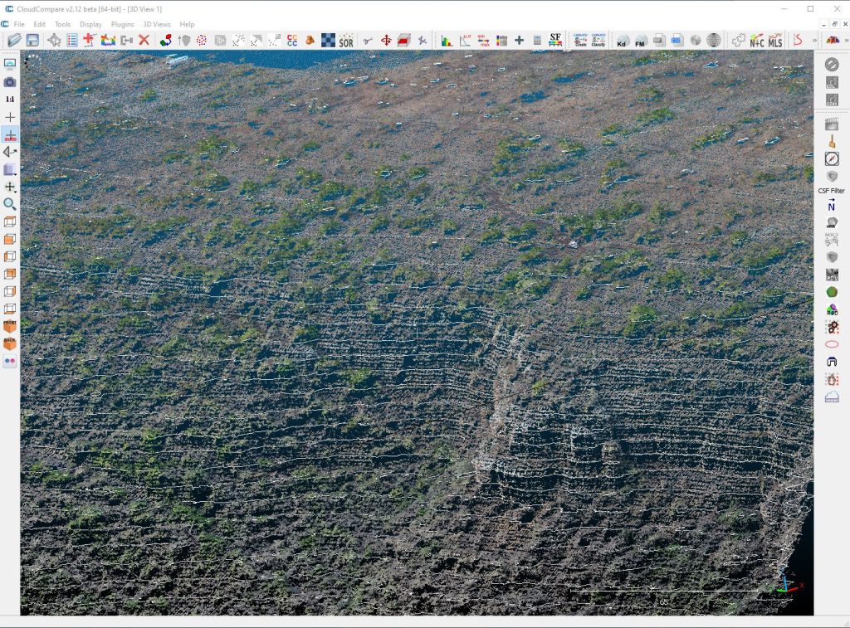This screenshot has height=628, width=850.
Task: Open the Plugins menu
Action: click(x=122, y=24)
